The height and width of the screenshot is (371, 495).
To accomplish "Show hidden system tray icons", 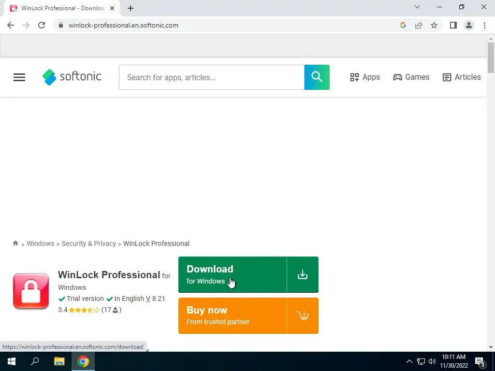I will (409, 361).
